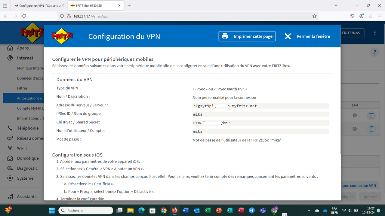Screen dimensions: 385x216
Task: Open File Explorer from taskbar
Action: [x=130, y=210]
